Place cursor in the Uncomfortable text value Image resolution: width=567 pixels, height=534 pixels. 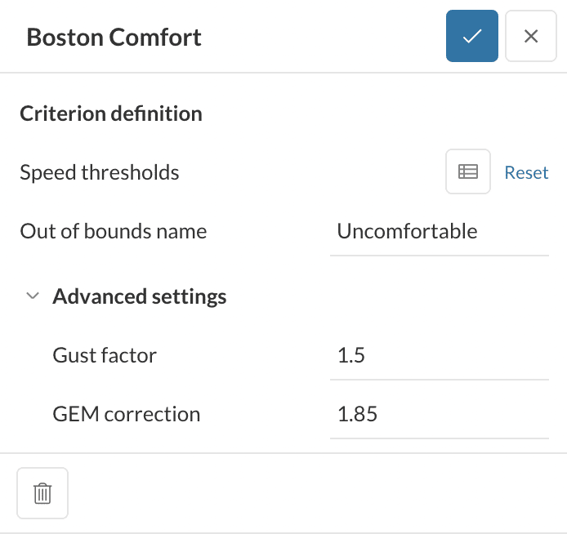(x=407, y=231)
